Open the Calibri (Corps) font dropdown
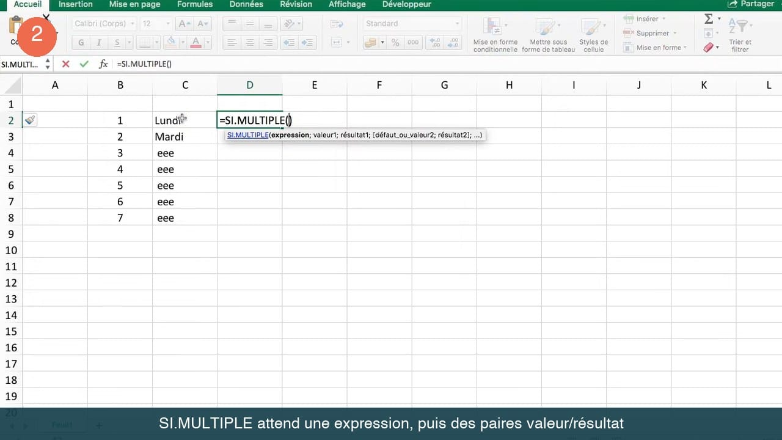782x440 pixels. pos(104,24)
